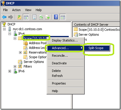Viewport: 121px width, 110px height.
Task: Choose Display Statistics... from context menu
Action: pos(65,40)
